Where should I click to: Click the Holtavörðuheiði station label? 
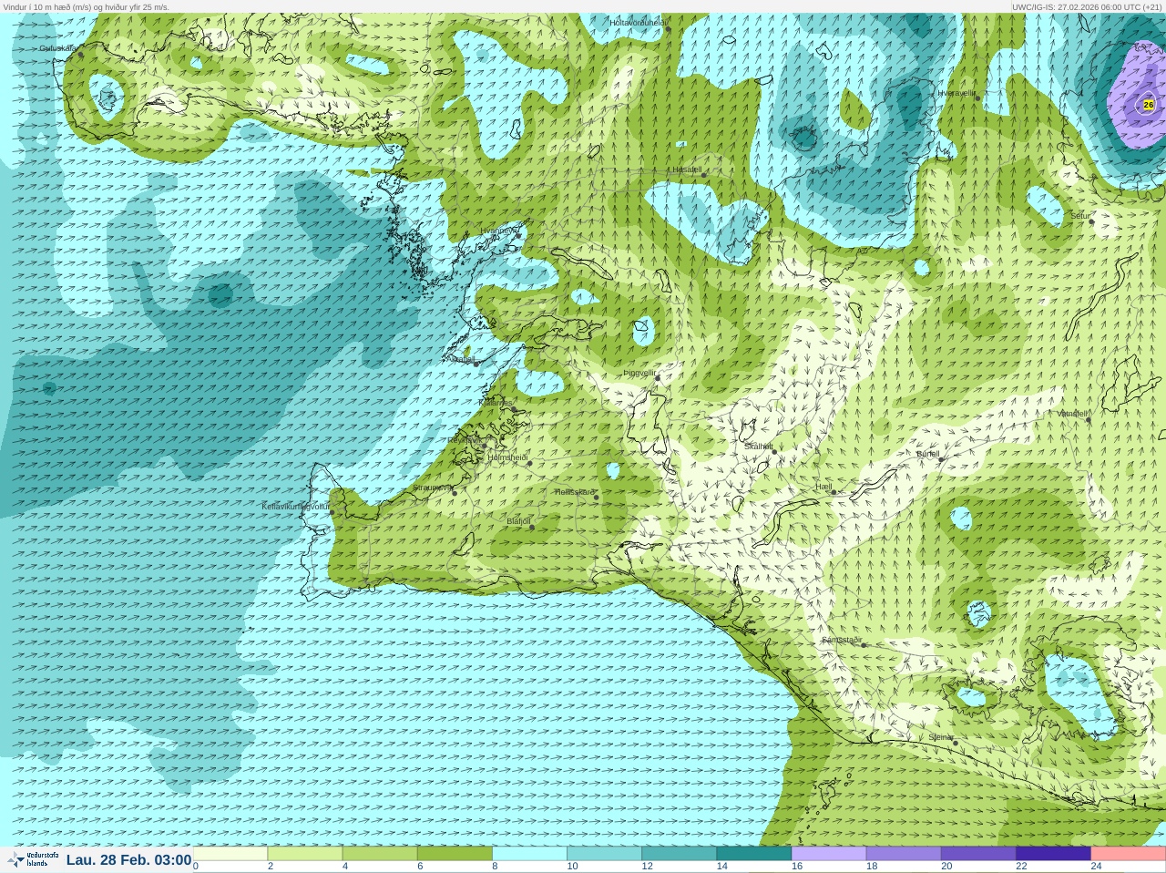pyautogui.click(x=639, y=22)
